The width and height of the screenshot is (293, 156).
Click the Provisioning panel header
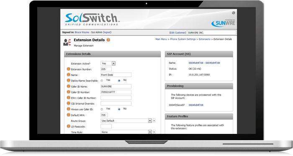tap(199, 86)
